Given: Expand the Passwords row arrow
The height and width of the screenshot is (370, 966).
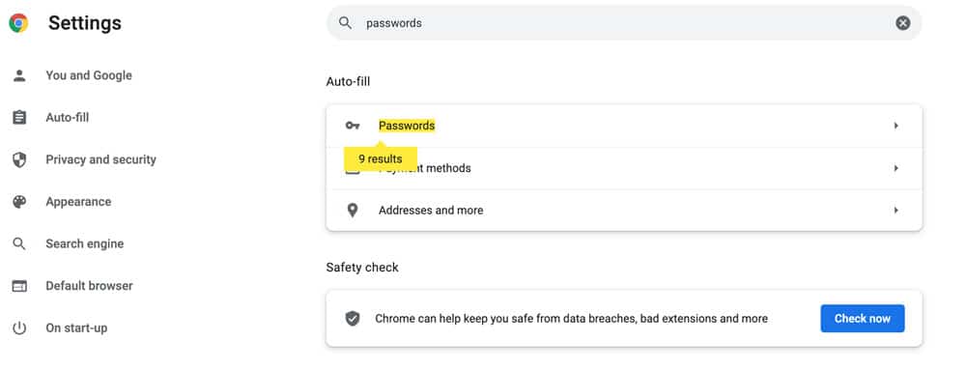Looking at the screenshot, I should tap(895, 126).
